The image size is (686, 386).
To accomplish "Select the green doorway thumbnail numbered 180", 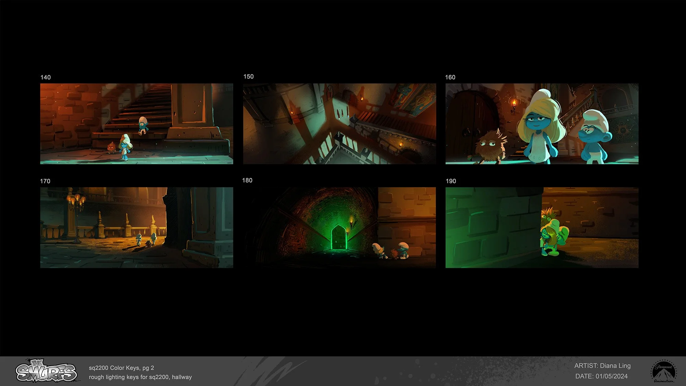I will click(x=340, y=227).
